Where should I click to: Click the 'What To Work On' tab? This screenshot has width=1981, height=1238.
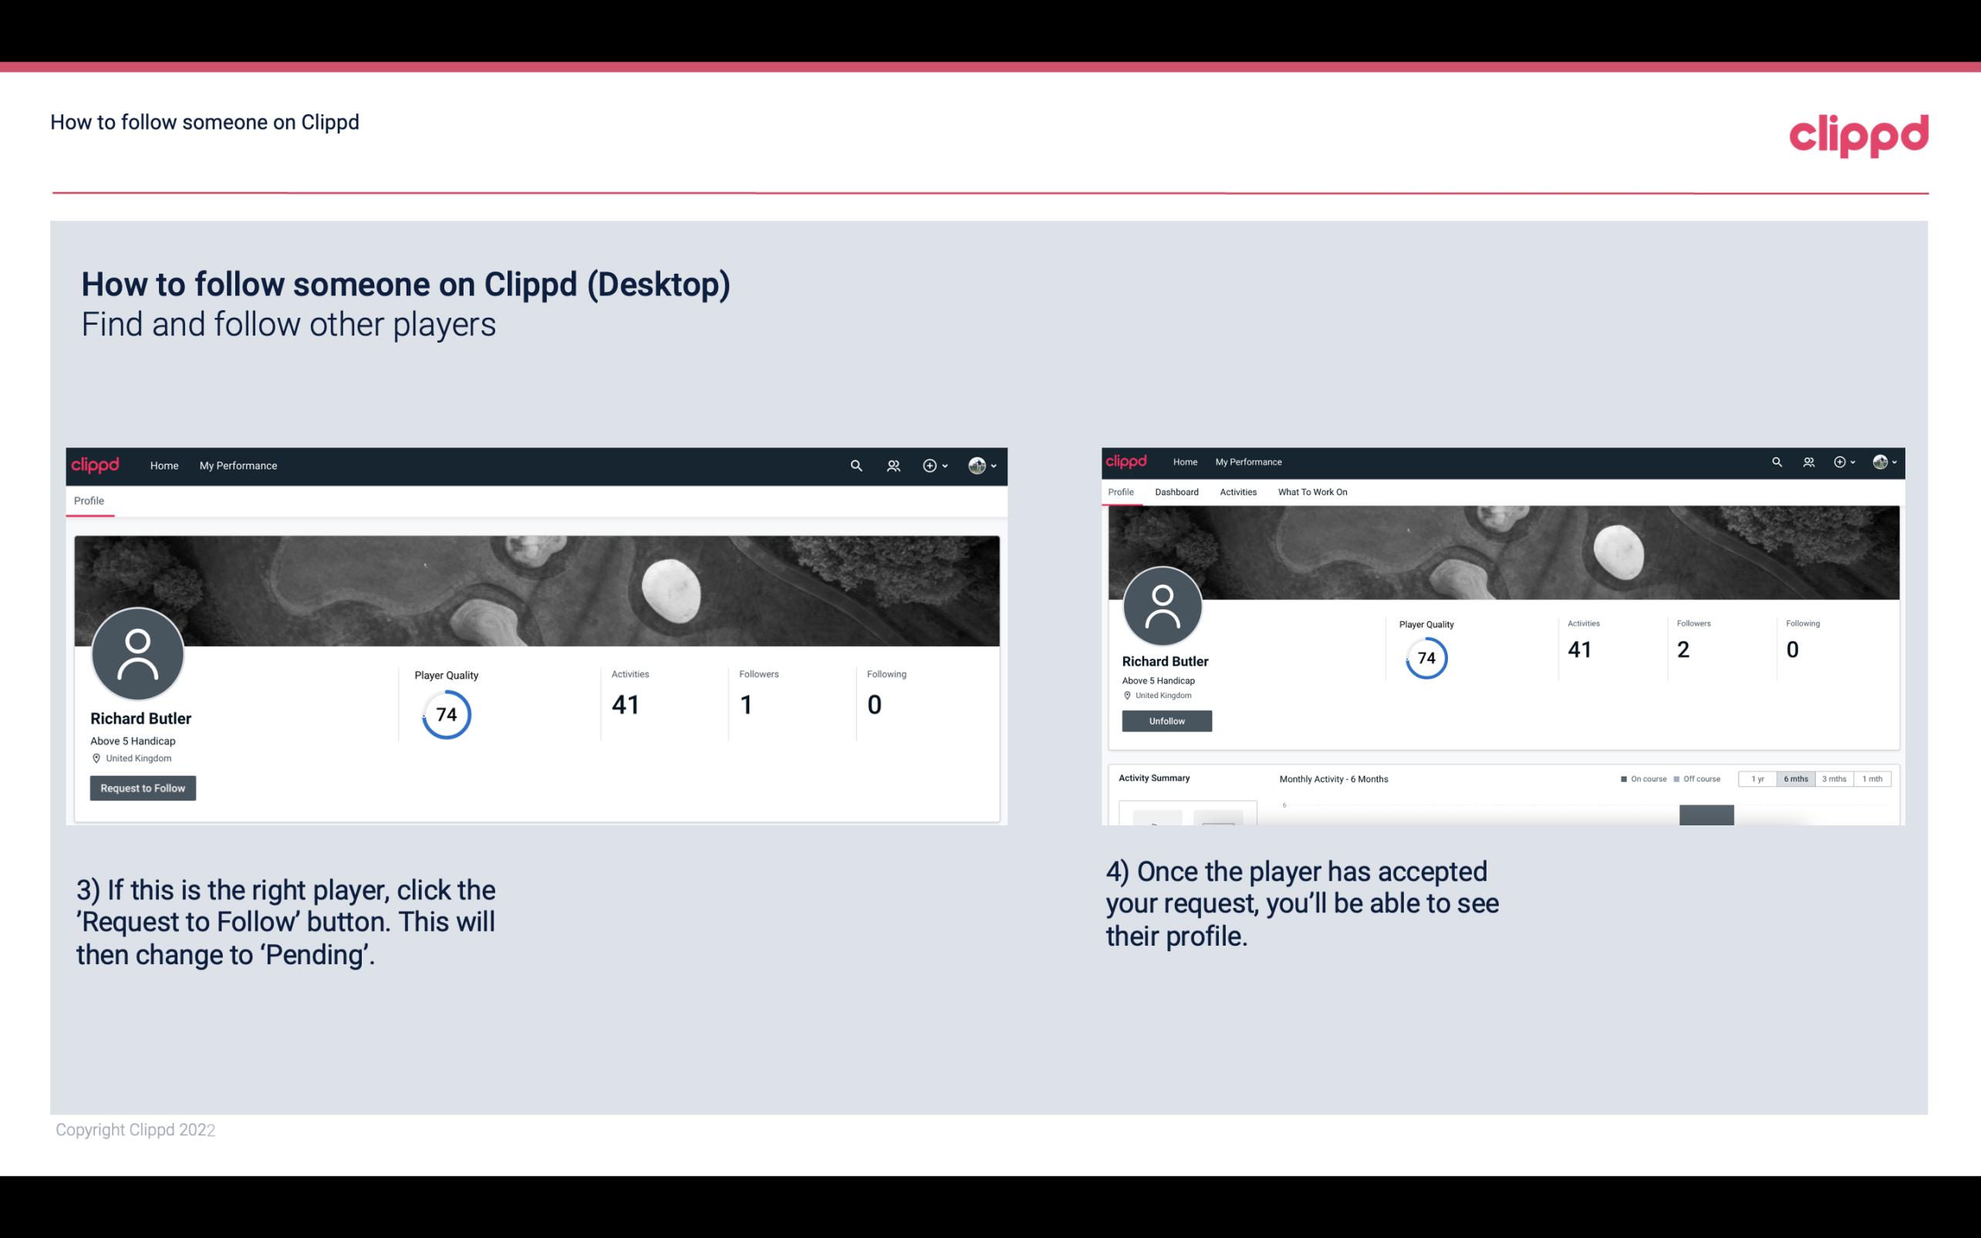click(1312, 491)
